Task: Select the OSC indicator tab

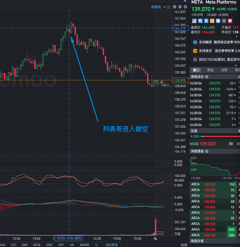Action: point(49,245)
